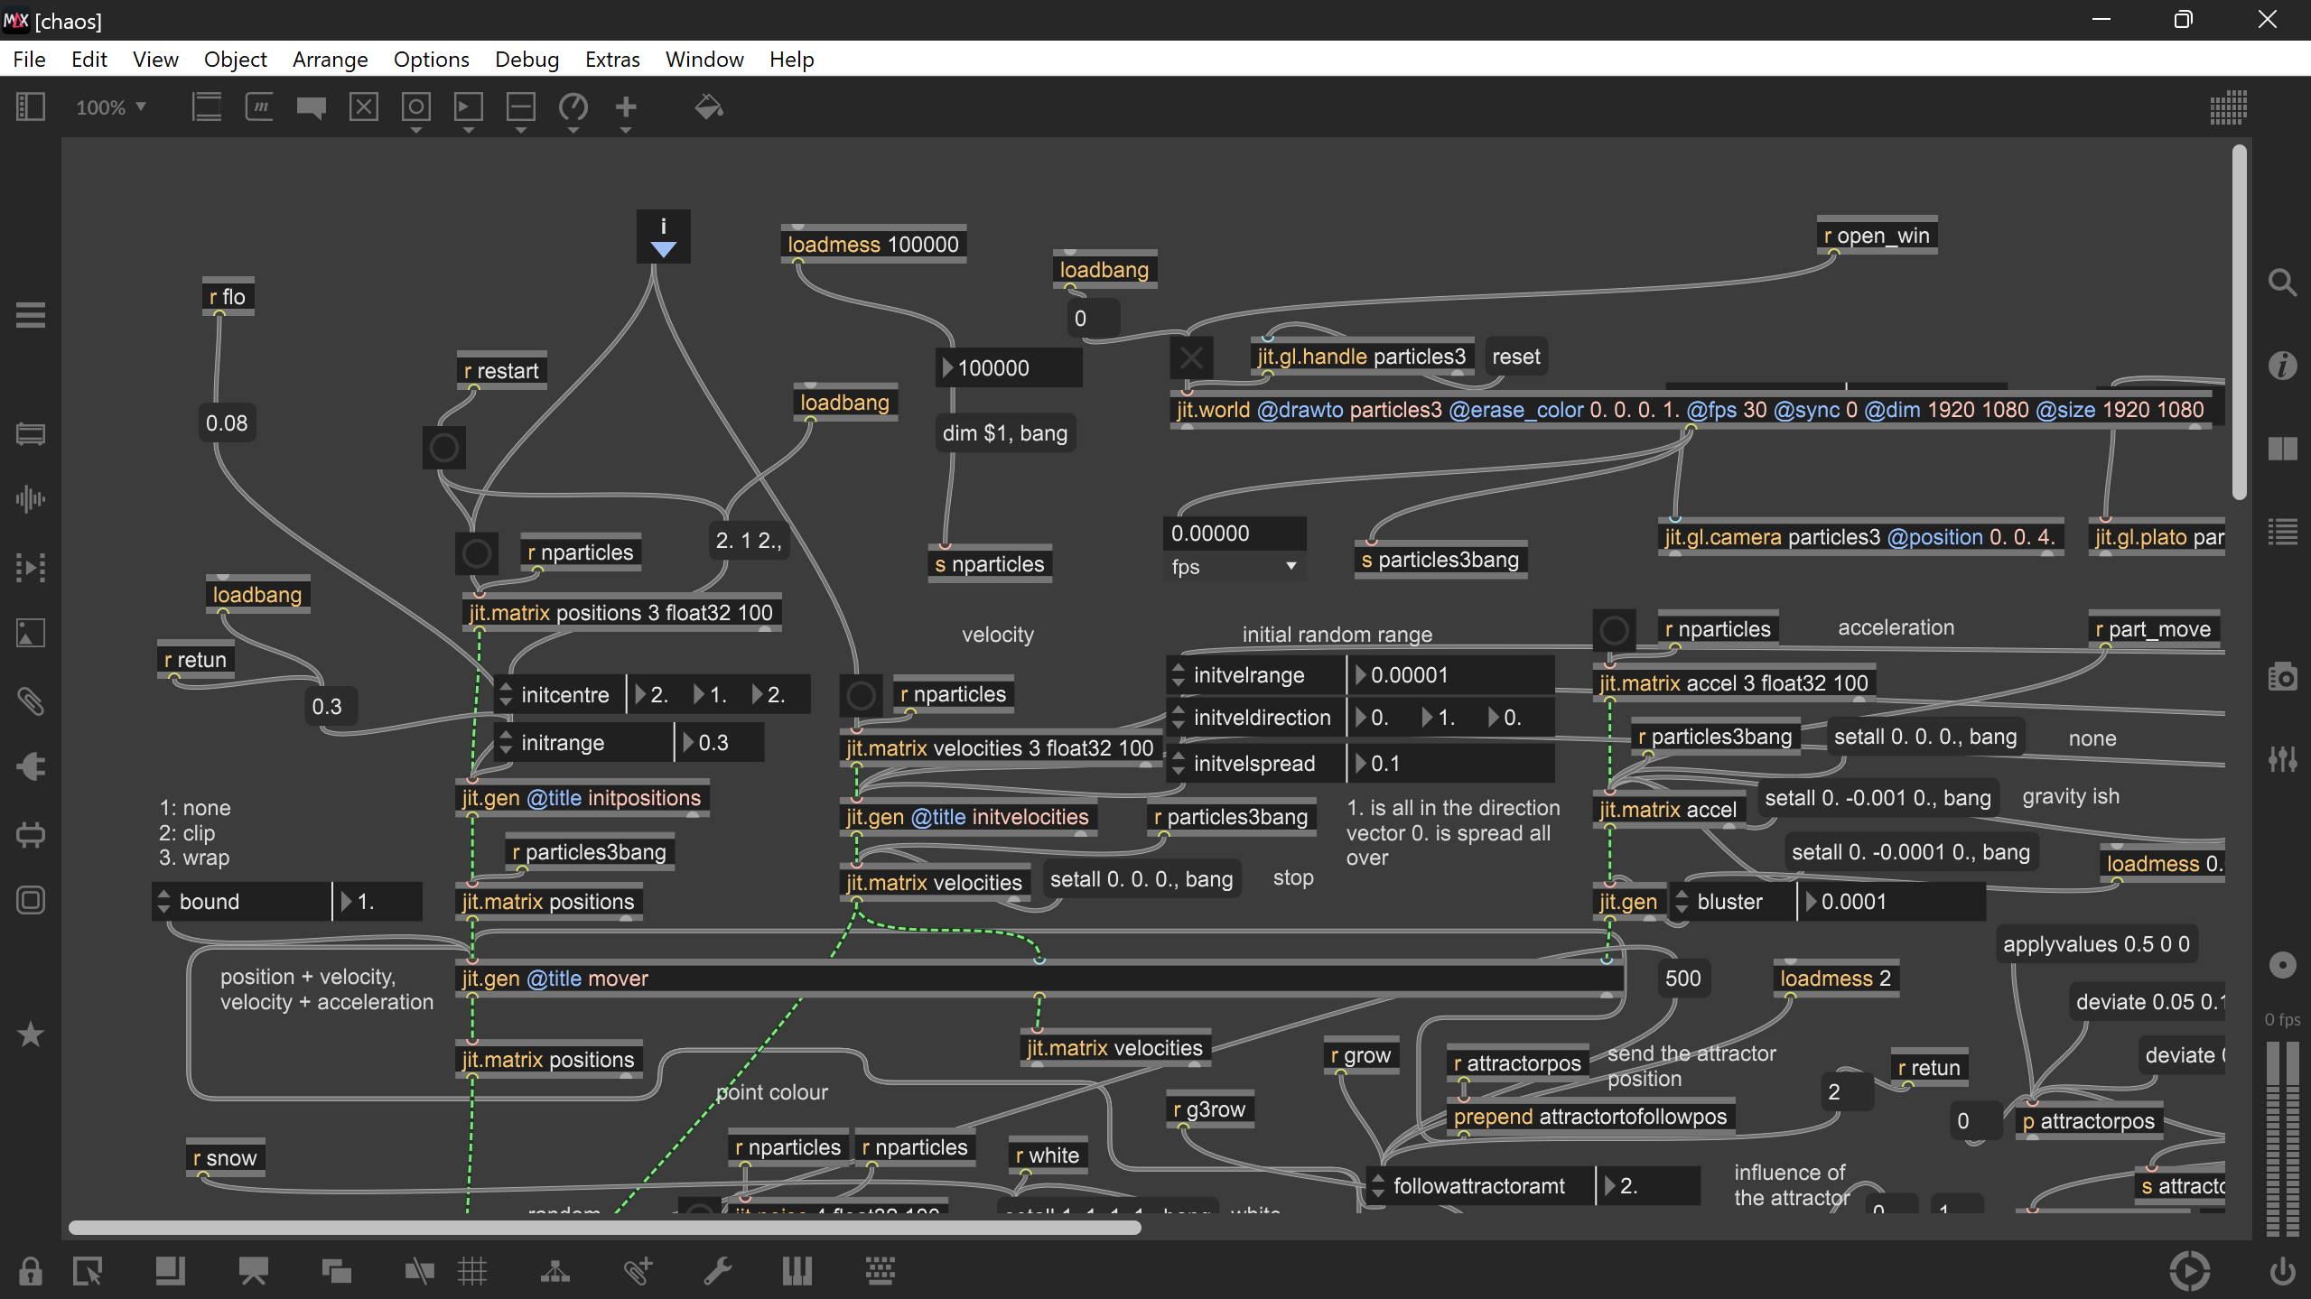The image size is (2311, 1299).
Task: Open the Extras menu
Action: (x=611, y=60)
